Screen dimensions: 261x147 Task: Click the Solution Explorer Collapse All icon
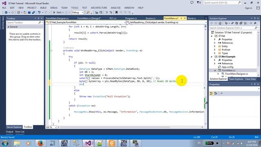[241, 23]
